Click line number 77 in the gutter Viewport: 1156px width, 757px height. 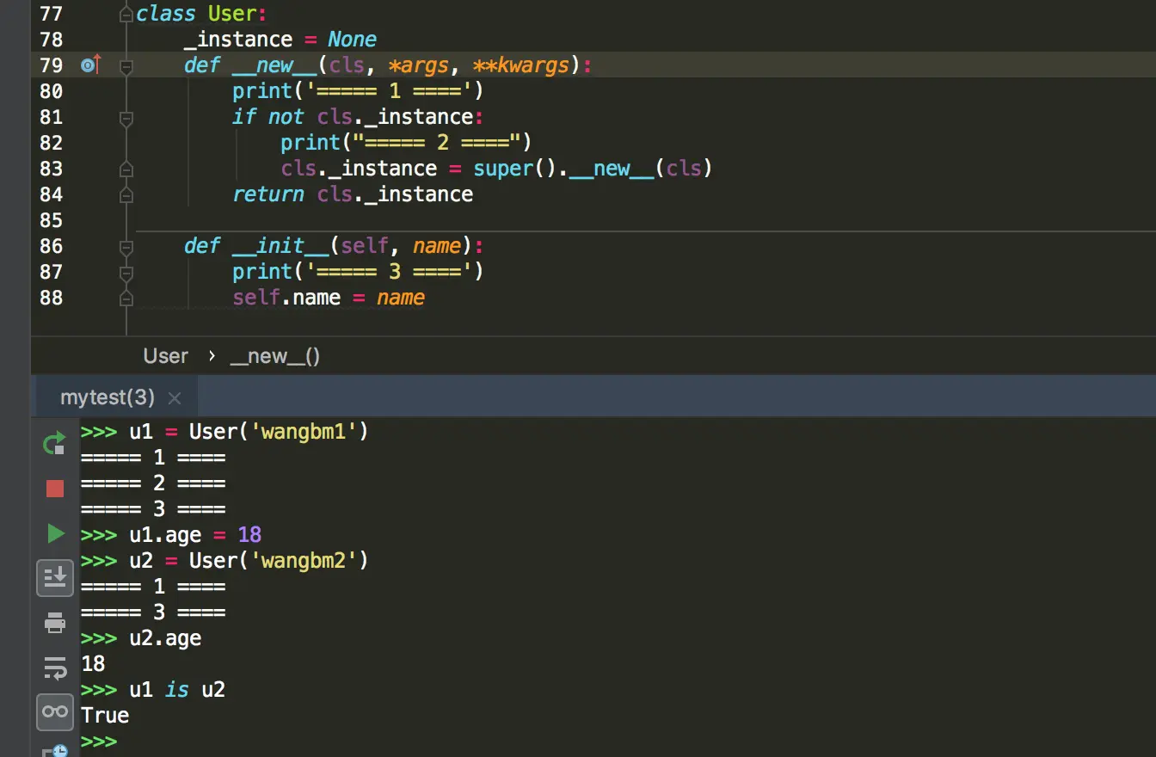pyautogui.click(x=52, y=14)
